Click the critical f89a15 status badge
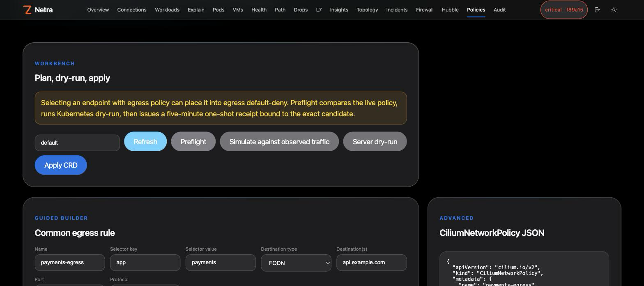This screenshot has width=644, height=286. pyautogui.click(x=564, y=10)
